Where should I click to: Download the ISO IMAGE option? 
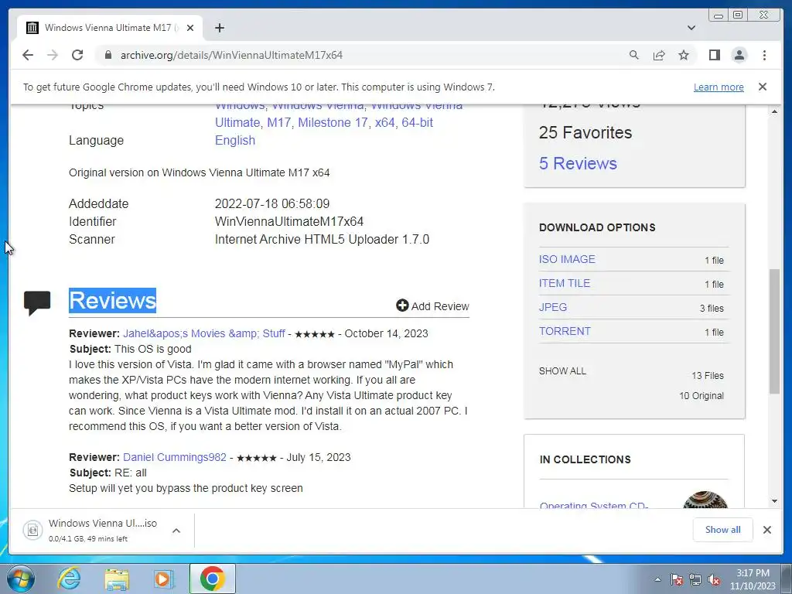click(x=567, y=259)
